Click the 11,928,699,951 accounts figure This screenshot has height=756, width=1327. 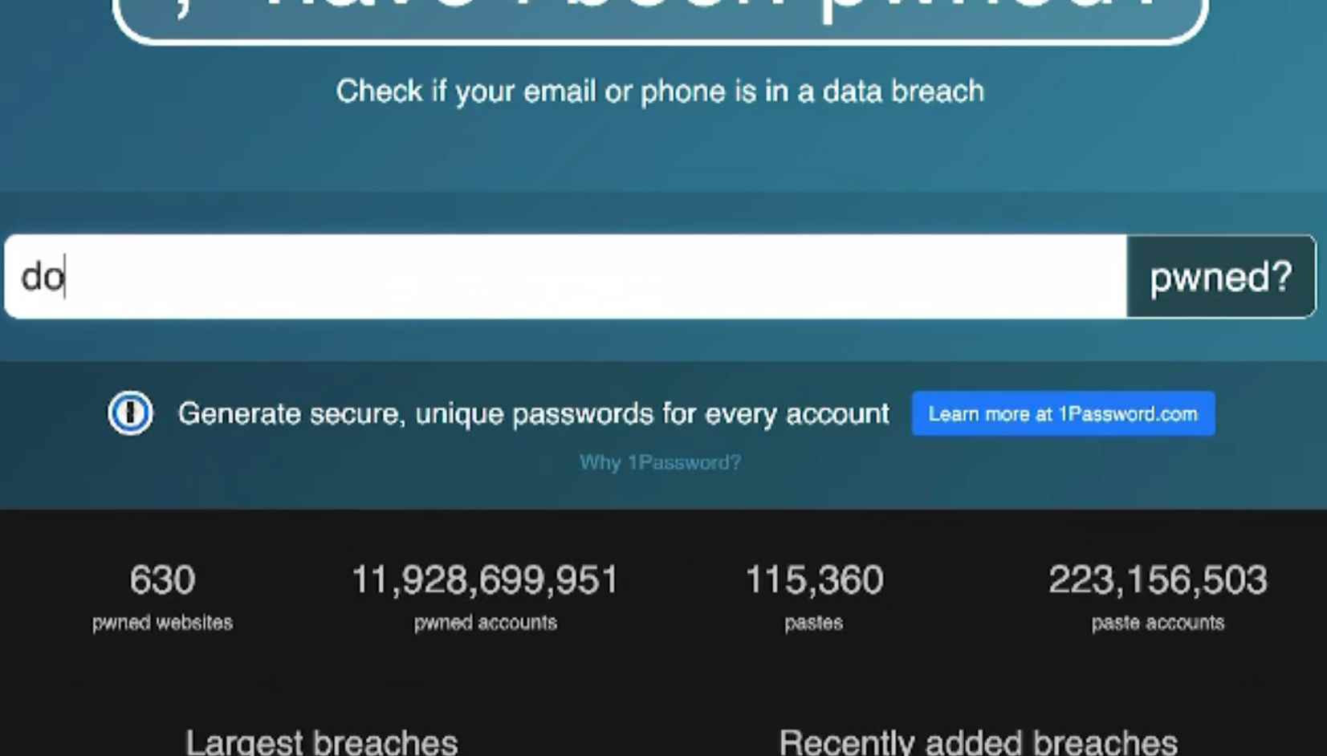(x=485, y=579)
